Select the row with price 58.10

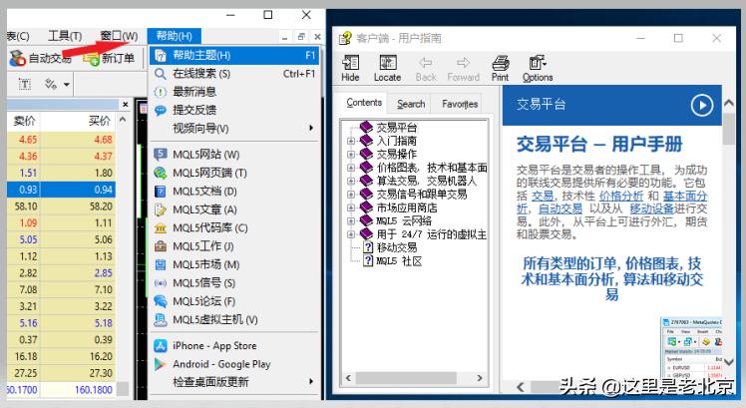pos(61,206)
